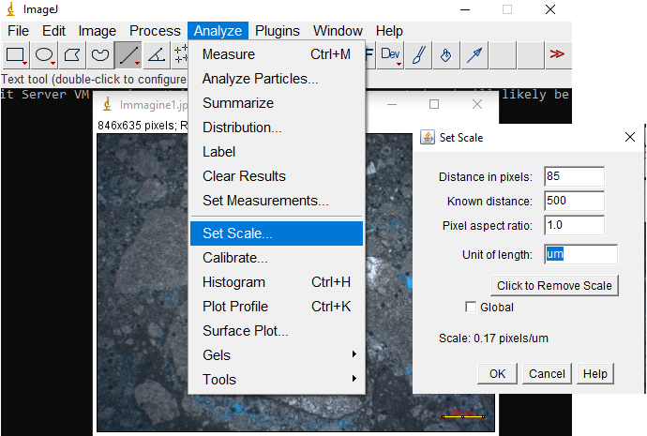Select the Polygon selection tool
647x436 pixels.
(x=72, y=55)
